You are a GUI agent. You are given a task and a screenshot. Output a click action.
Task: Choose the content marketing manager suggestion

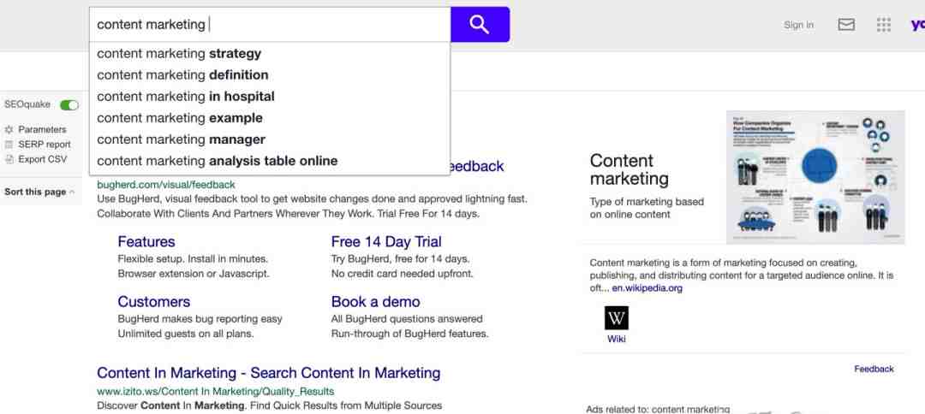pos(270,139)
